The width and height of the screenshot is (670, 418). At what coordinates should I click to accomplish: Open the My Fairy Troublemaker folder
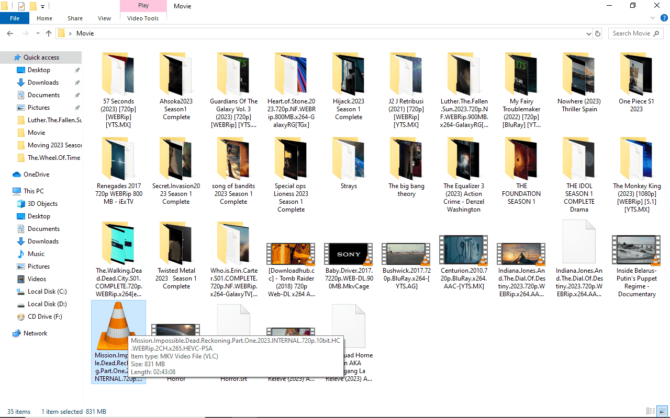coord(521,89)
